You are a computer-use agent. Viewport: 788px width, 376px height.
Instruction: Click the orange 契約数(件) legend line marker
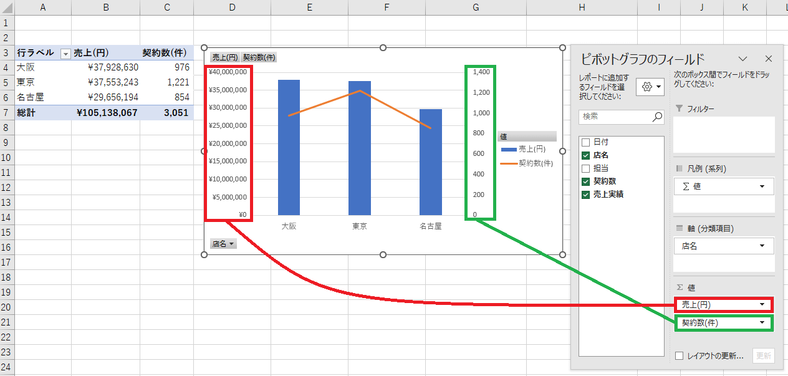pyautogui.click(x=509, y=163)
